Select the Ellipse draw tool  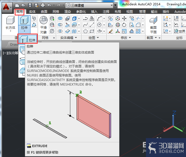[x=99, y=31]
